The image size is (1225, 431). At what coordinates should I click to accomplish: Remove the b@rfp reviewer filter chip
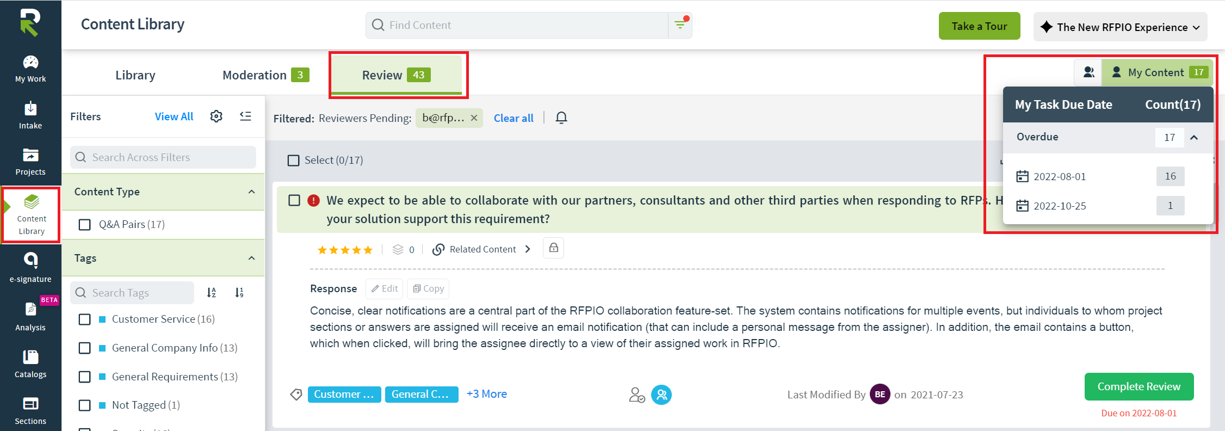click(x=474, y=118)
